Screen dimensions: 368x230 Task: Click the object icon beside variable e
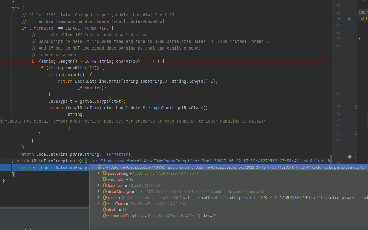coord(99,167)
